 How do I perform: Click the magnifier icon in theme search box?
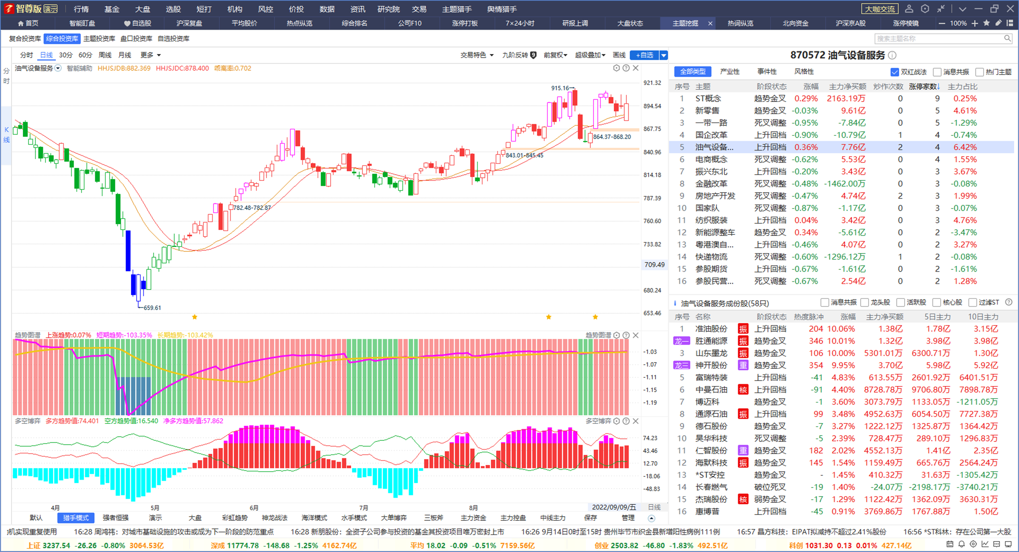pyautogui.click(x=1007, y=38)
